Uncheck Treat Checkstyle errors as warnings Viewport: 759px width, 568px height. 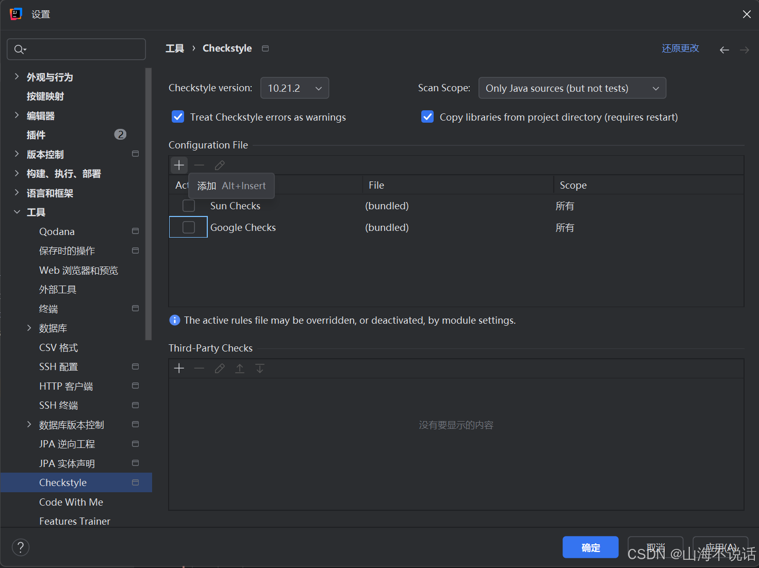click(178, 116)
